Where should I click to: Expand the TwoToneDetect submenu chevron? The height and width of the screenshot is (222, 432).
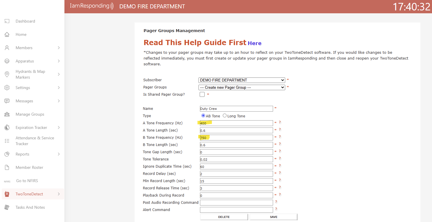[59, 194]
